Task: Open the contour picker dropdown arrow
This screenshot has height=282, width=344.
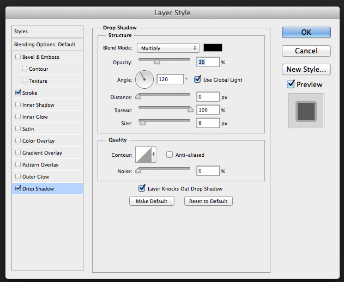Action: [154, 155]
